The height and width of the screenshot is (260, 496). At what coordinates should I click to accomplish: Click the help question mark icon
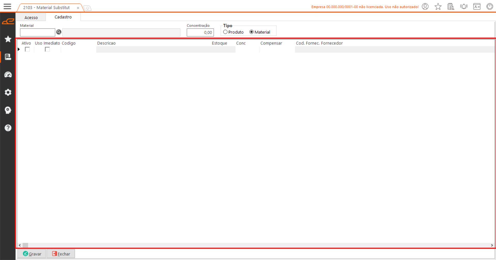pos(8,128)
